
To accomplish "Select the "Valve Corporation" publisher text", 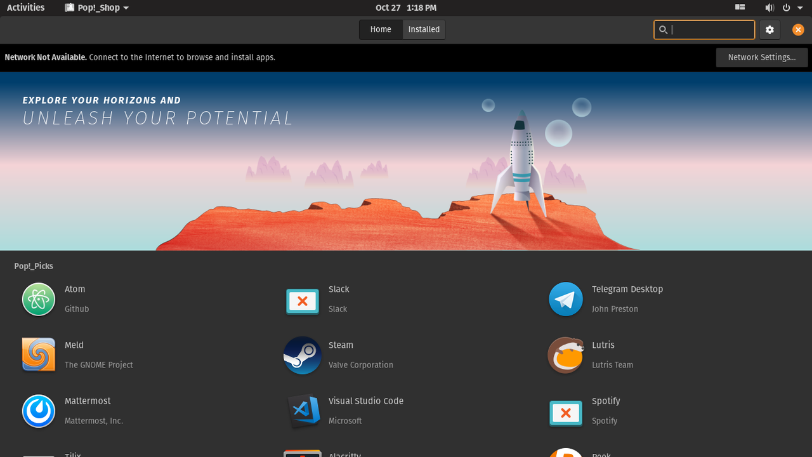I will point(361,365).
